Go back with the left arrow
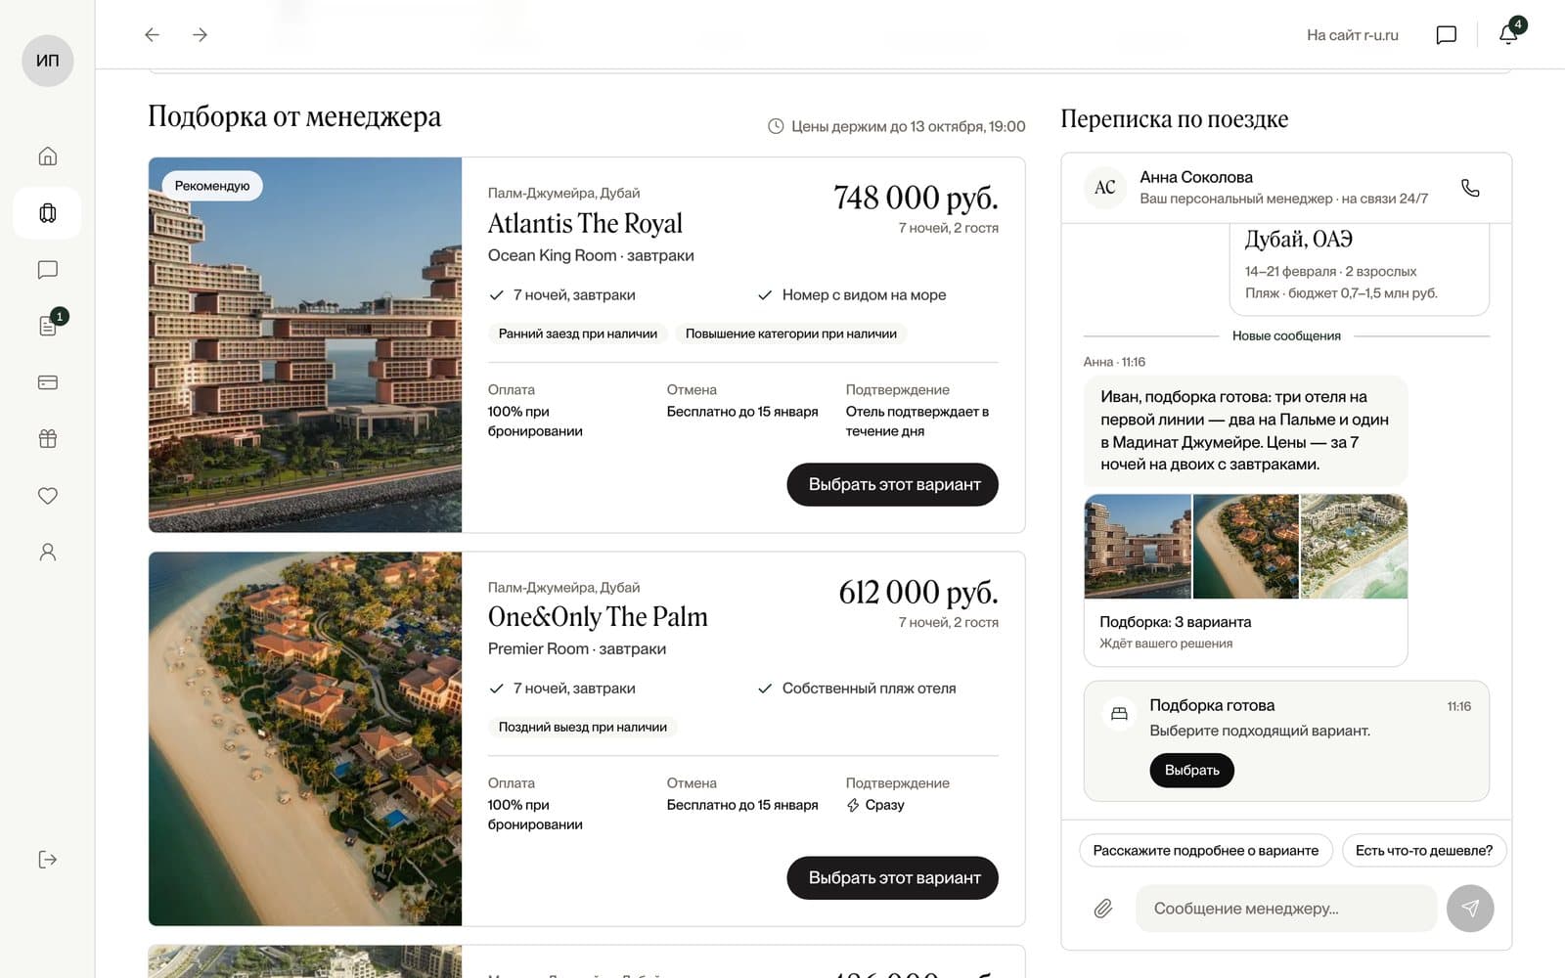 152,35
